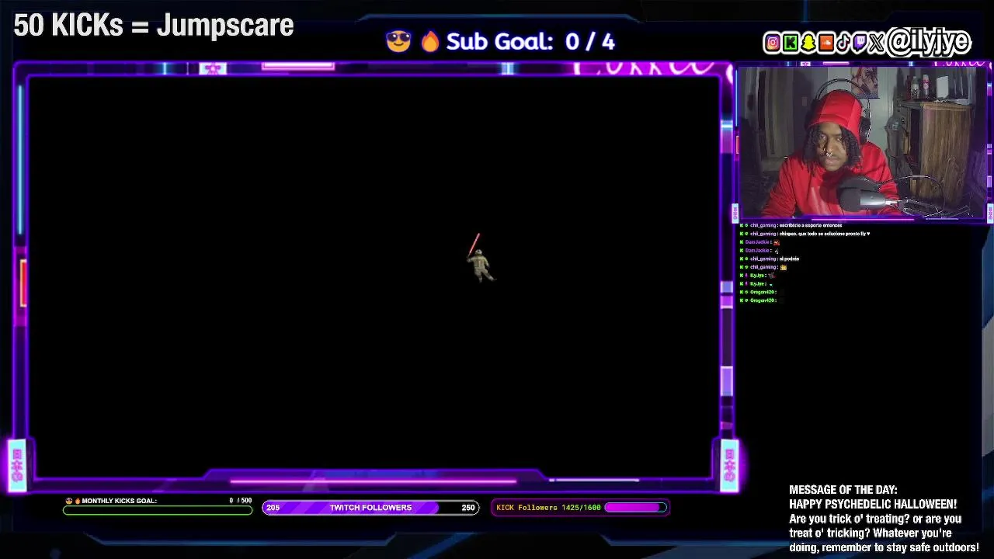The image size is (994, 559).
Task: Click the "0 / 500" monthly kicks count
Action: point(241,501)
